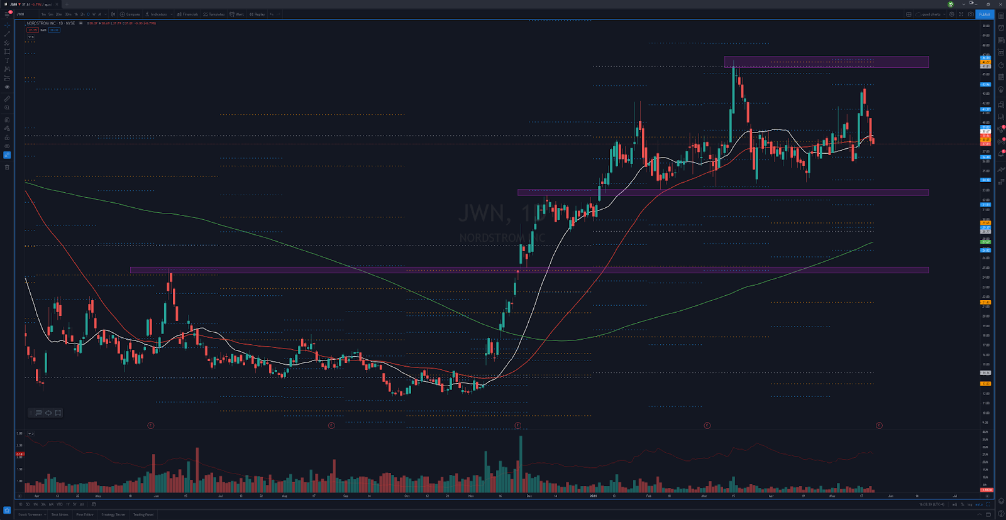The width and height of the screenshot is (1006, 520).
Task: Click the candlestick chart style icon
Action: pyautogui.click(x=113, y=14)
